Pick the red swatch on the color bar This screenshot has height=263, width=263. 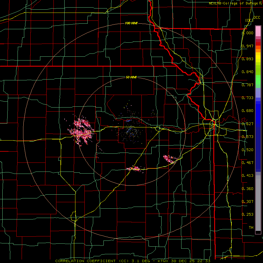pyautogui.click(x=258, y=44)
